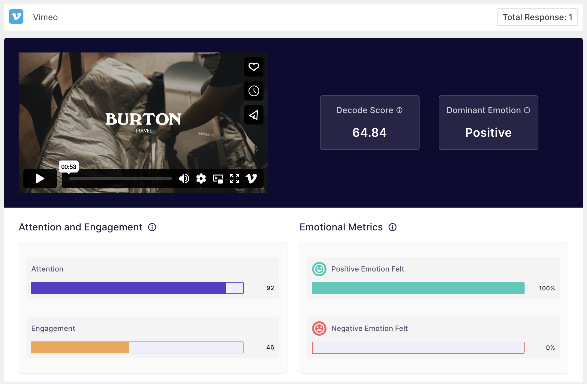
Task: Click the Engagement orange progress bar
Action: tap(137, 347)
